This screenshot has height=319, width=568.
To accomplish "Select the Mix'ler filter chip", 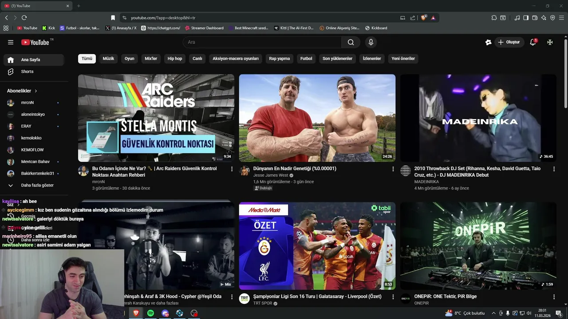I will point(151,58).
